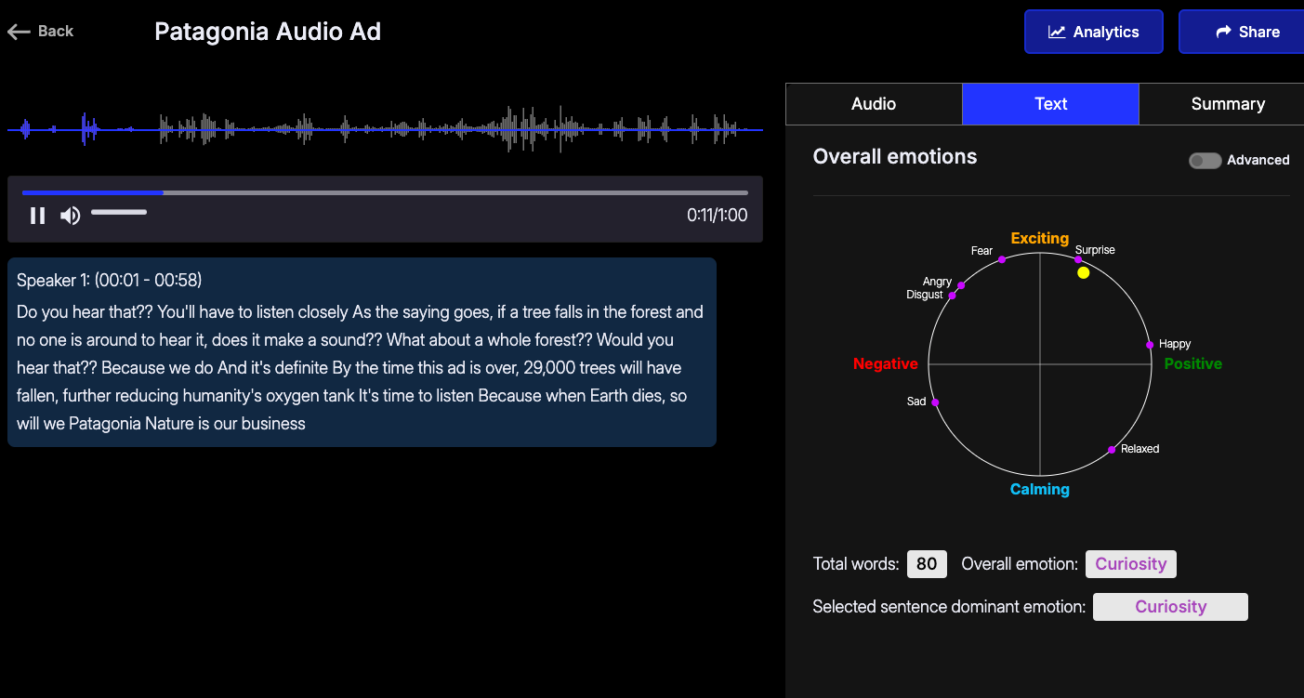This screenshot has height=698, width=1304.
Task: Seek on the audio progress bar
Action: click(385, 193)
